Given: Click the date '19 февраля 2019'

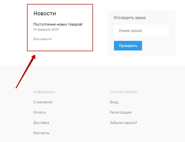Looking at the screenshot, I should click(x=46, y=30).
